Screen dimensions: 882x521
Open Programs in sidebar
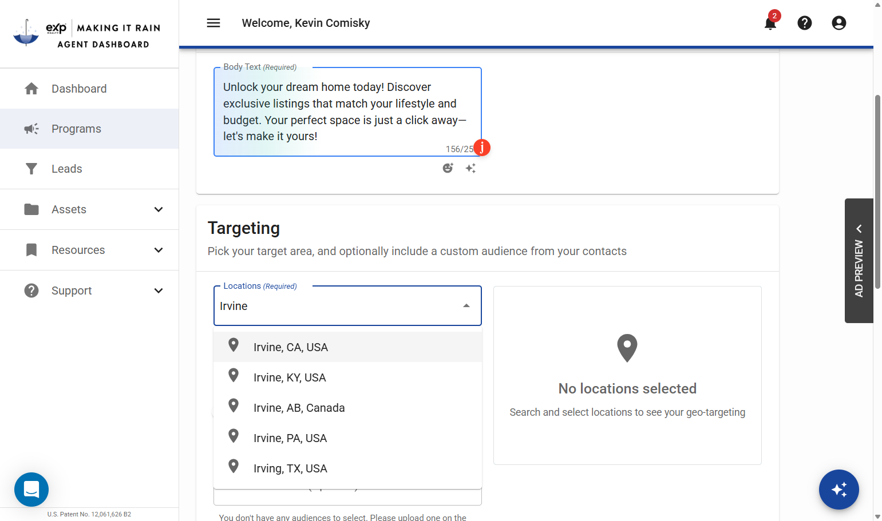(89, 129)
